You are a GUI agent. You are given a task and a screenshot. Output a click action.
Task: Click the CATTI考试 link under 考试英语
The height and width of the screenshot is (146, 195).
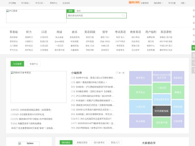(120, 41)
